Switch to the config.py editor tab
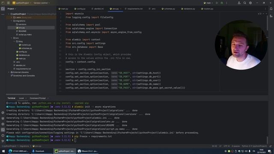 [x=80, y=9]
